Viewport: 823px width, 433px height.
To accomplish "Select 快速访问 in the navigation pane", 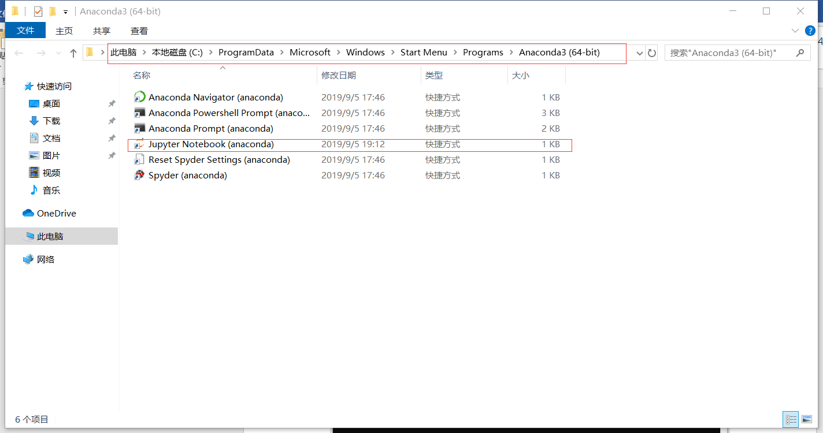I will 54,86.
